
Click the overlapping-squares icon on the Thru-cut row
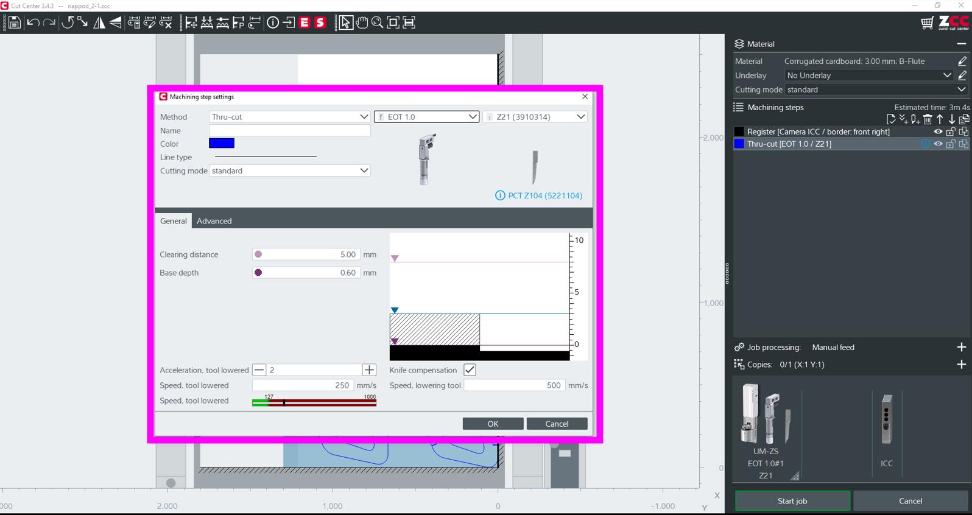pos(963,144)
